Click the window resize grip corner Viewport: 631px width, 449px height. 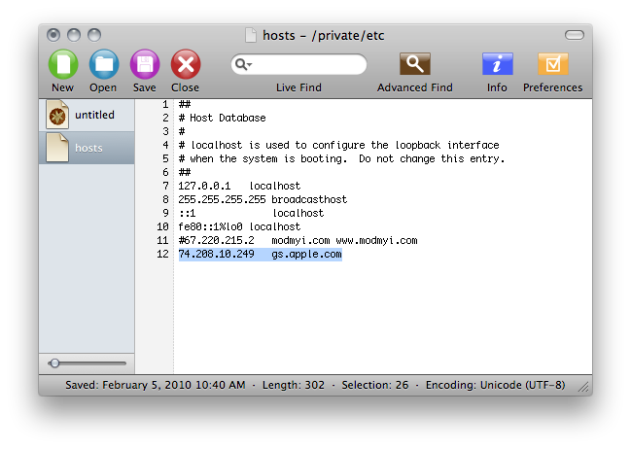(x=584, y=387)
